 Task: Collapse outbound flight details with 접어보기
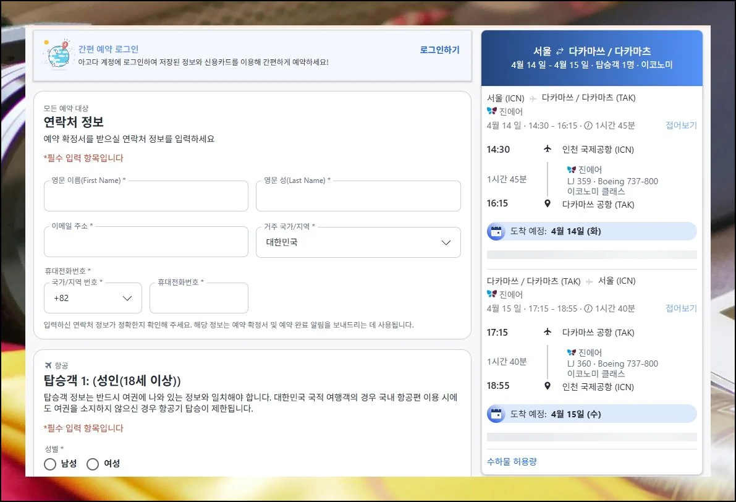click(681, 125)
